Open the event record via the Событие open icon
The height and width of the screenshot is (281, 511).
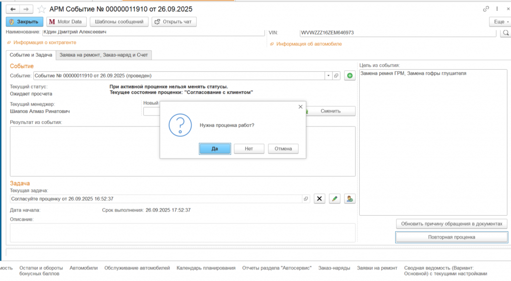336,76
